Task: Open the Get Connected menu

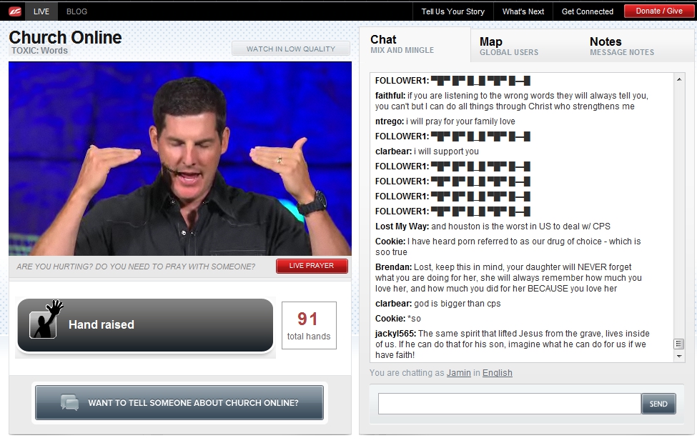Action: point(587,11)
